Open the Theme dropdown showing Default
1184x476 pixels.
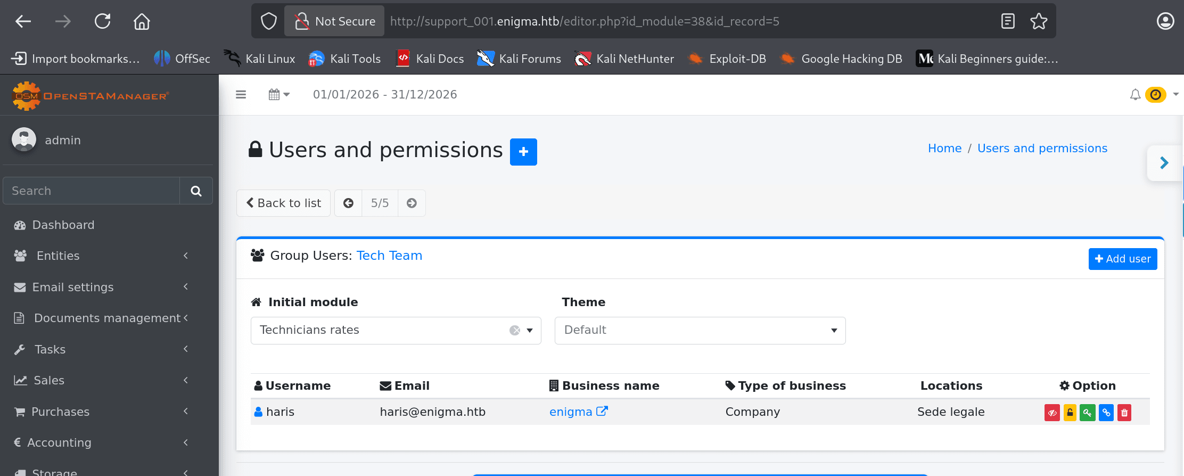coord(700,331)
